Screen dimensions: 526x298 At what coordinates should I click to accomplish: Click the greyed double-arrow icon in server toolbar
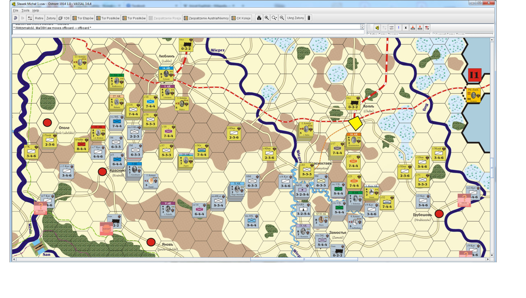coord(384,28)
